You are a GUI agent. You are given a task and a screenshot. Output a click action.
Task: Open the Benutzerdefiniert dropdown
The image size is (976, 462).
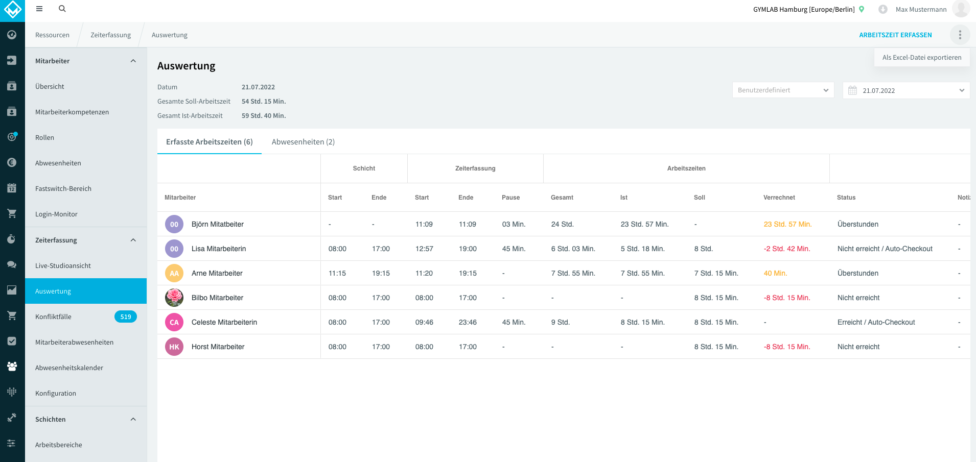pyautogui.click(x=783, y=90)
